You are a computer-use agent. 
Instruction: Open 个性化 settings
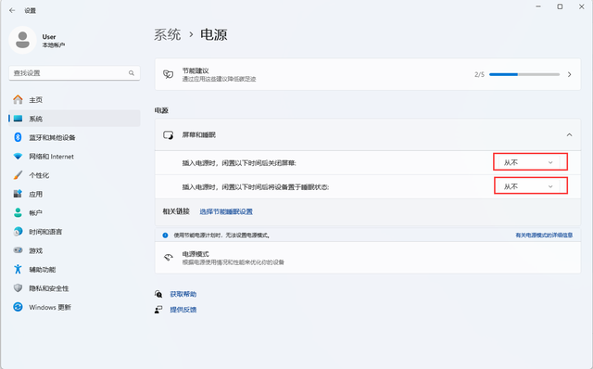(x=74, y=175)
